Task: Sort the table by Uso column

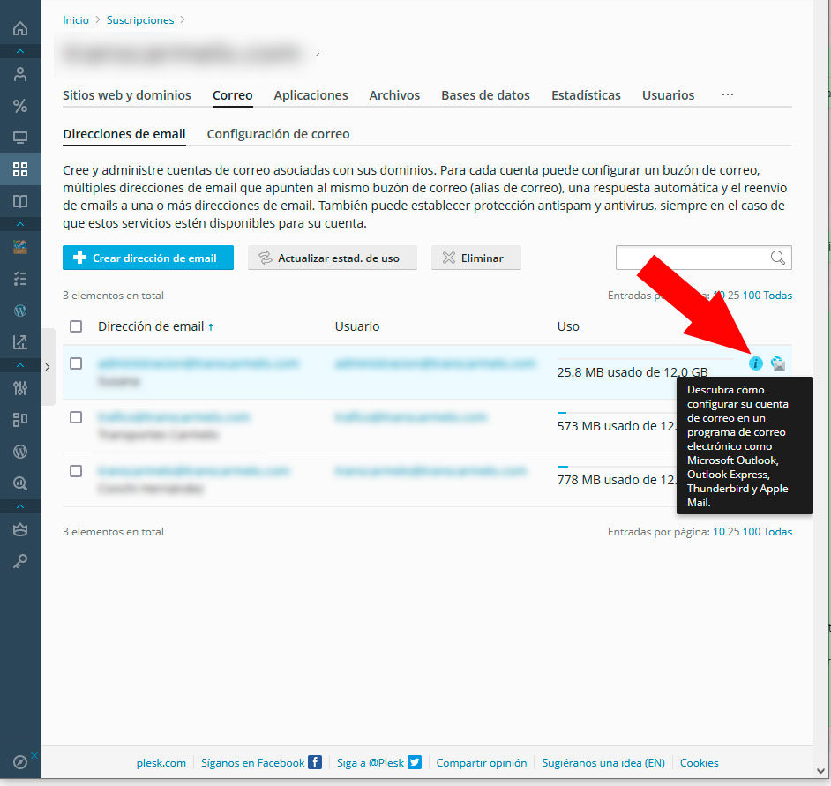Action: [x=567, y=326]
